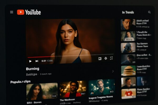
Task: Open trending thumbnail of woman in hood
Action: pos(128,36)
